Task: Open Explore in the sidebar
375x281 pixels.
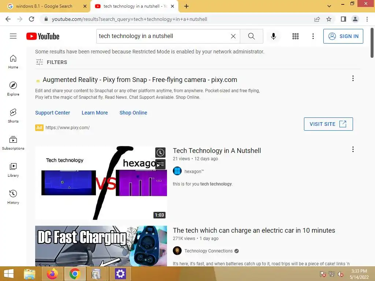Action: coord(13,89)
